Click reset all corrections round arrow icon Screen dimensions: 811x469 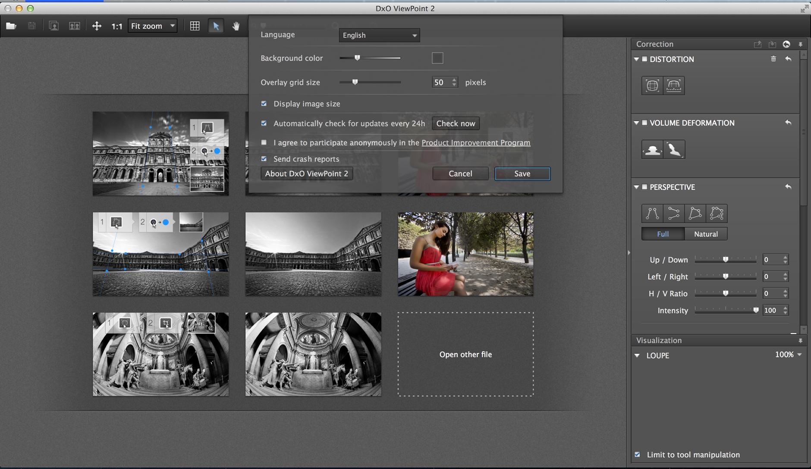786,44
